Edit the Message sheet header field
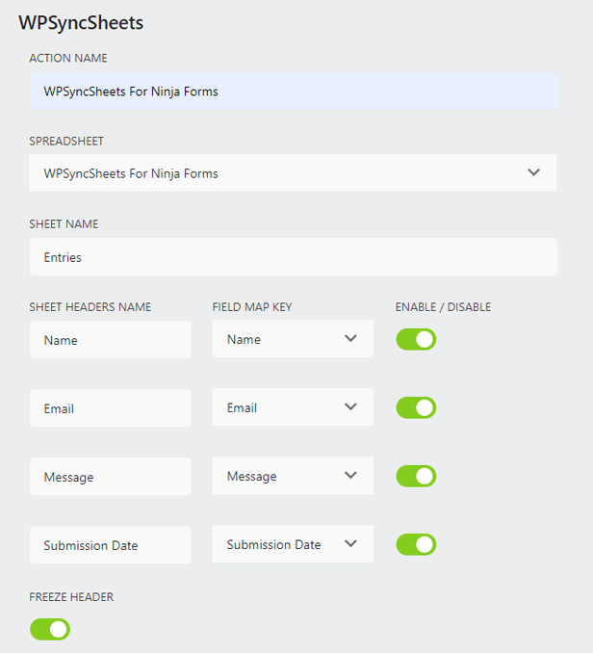593x653 pixels. pos(111,476)
